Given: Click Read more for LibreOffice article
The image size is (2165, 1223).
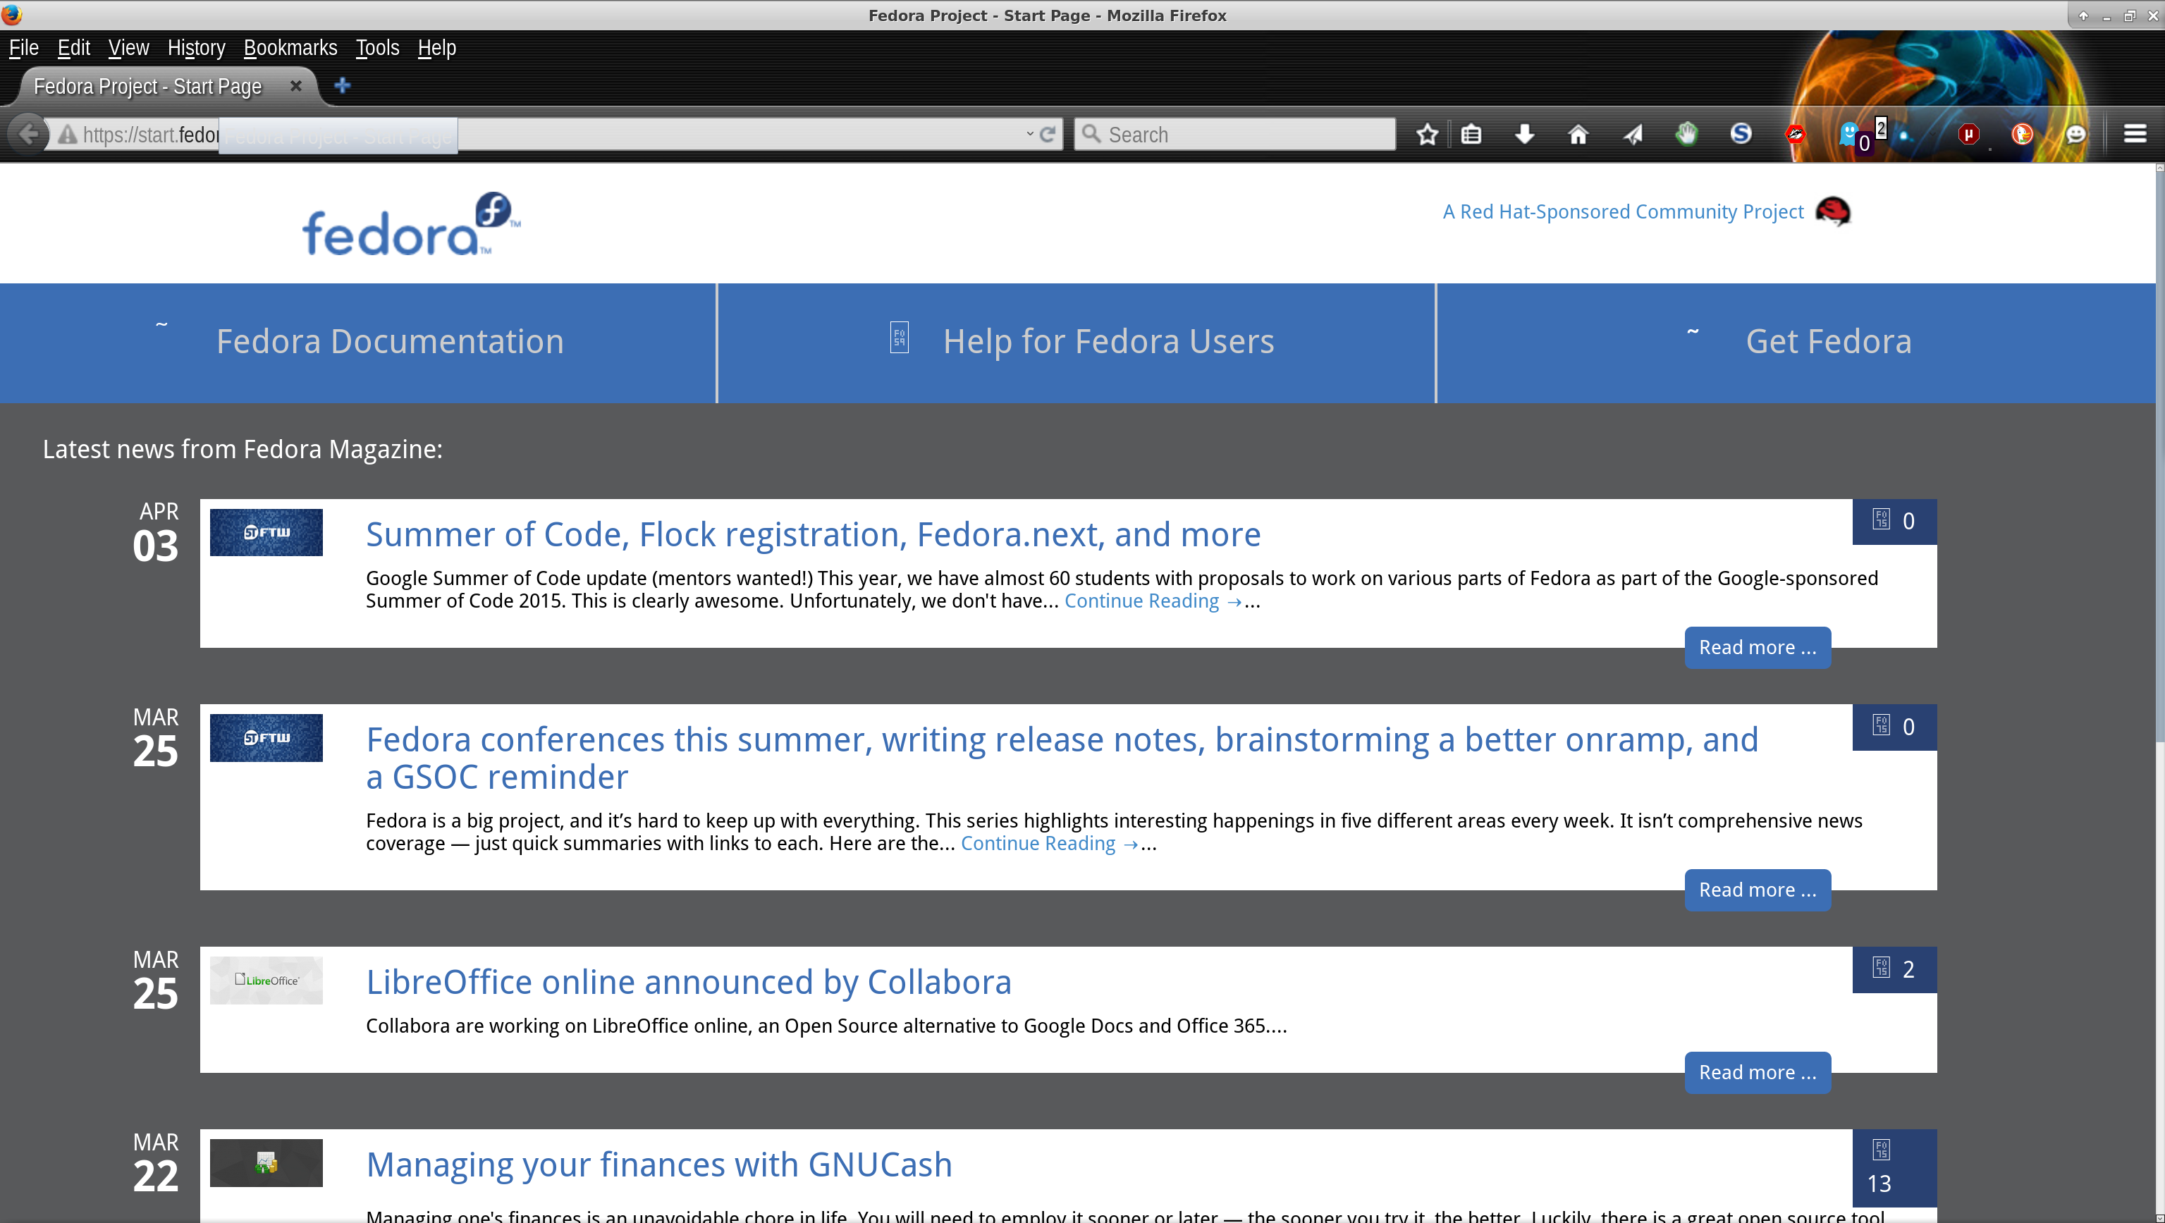Looking at the screenshot, I should point(1758,1073).
